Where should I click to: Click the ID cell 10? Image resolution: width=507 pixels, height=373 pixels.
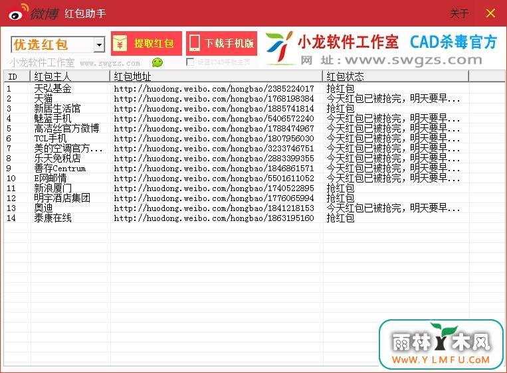[x=11, y=179]
